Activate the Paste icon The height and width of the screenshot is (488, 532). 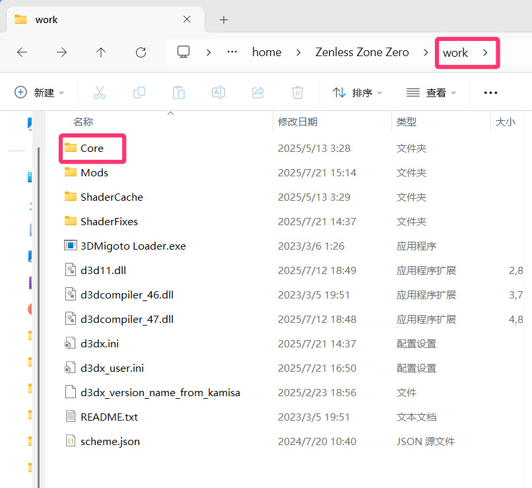click(x=179, y=92)
